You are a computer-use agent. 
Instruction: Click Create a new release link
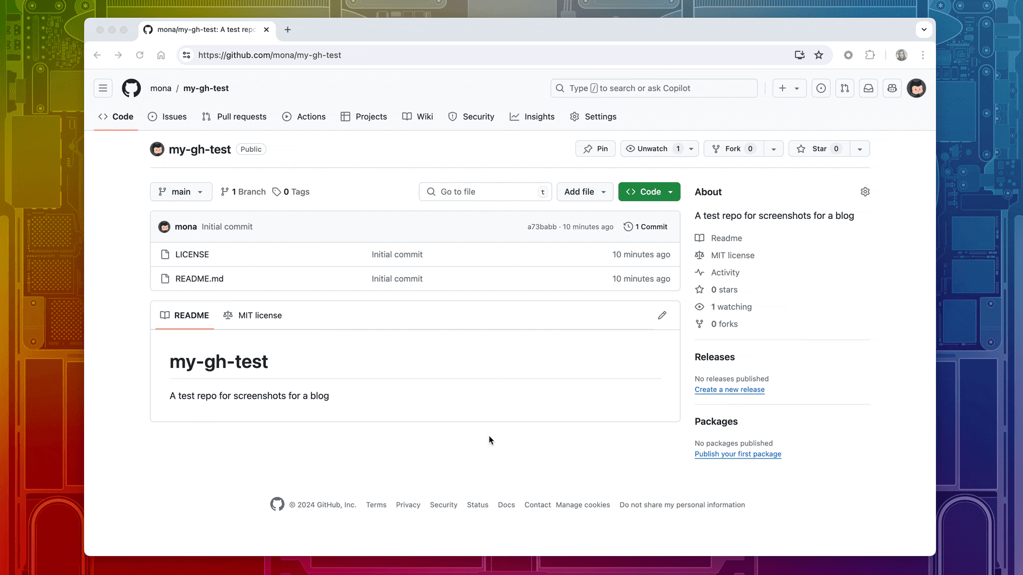pos(729,389)
